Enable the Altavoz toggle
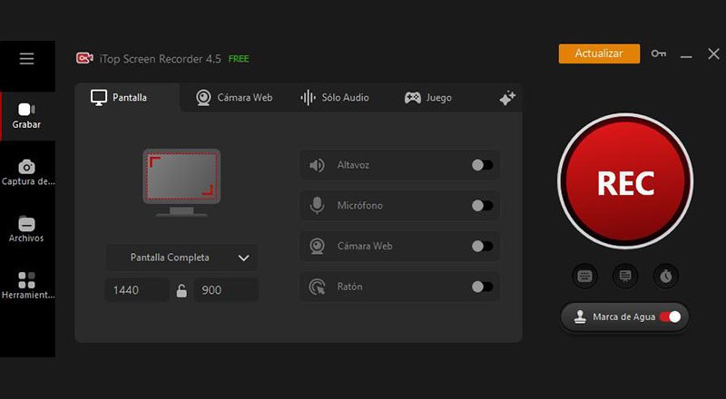 (482, 165)
